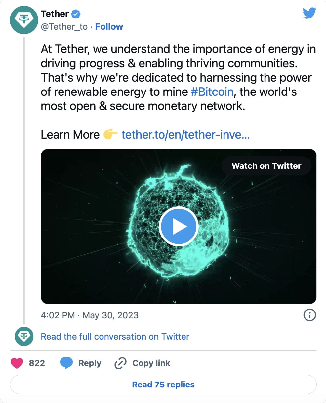Click the tweet timestamp May 30, 2023
The image size is (326, 403).
click(x=90, y=315)
